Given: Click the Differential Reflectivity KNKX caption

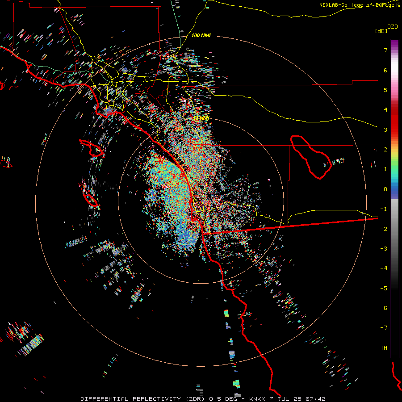Looking at the screenshot, I should coord(203,399).
